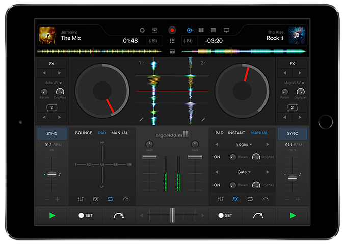Select the INSTANT tab on right deck
This screenshot has height=246, width=345.
236,133
